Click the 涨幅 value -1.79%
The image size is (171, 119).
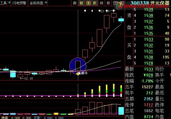click(x=147, y=81)
